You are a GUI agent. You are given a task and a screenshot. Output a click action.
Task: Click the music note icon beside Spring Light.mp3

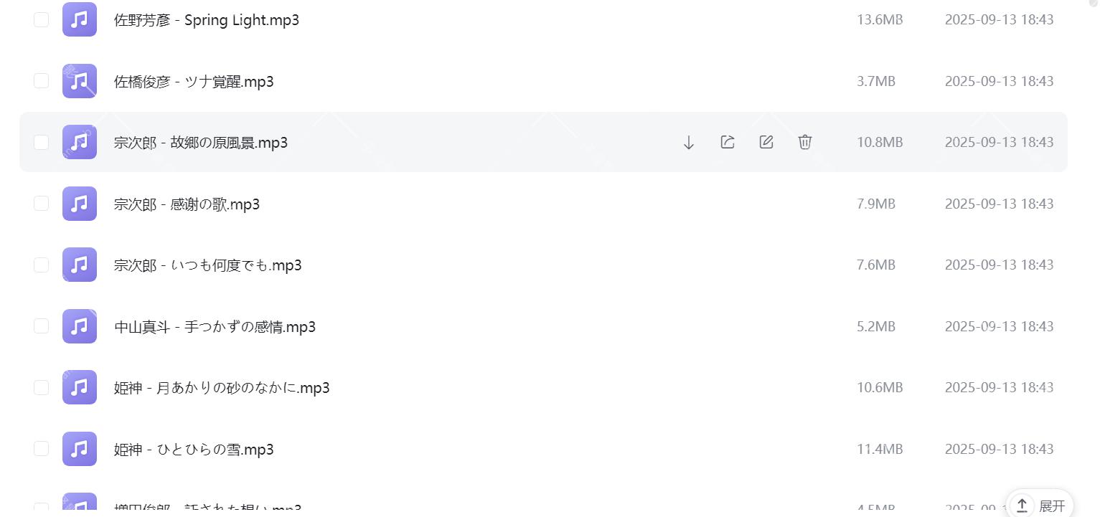(x=79, y=19)
